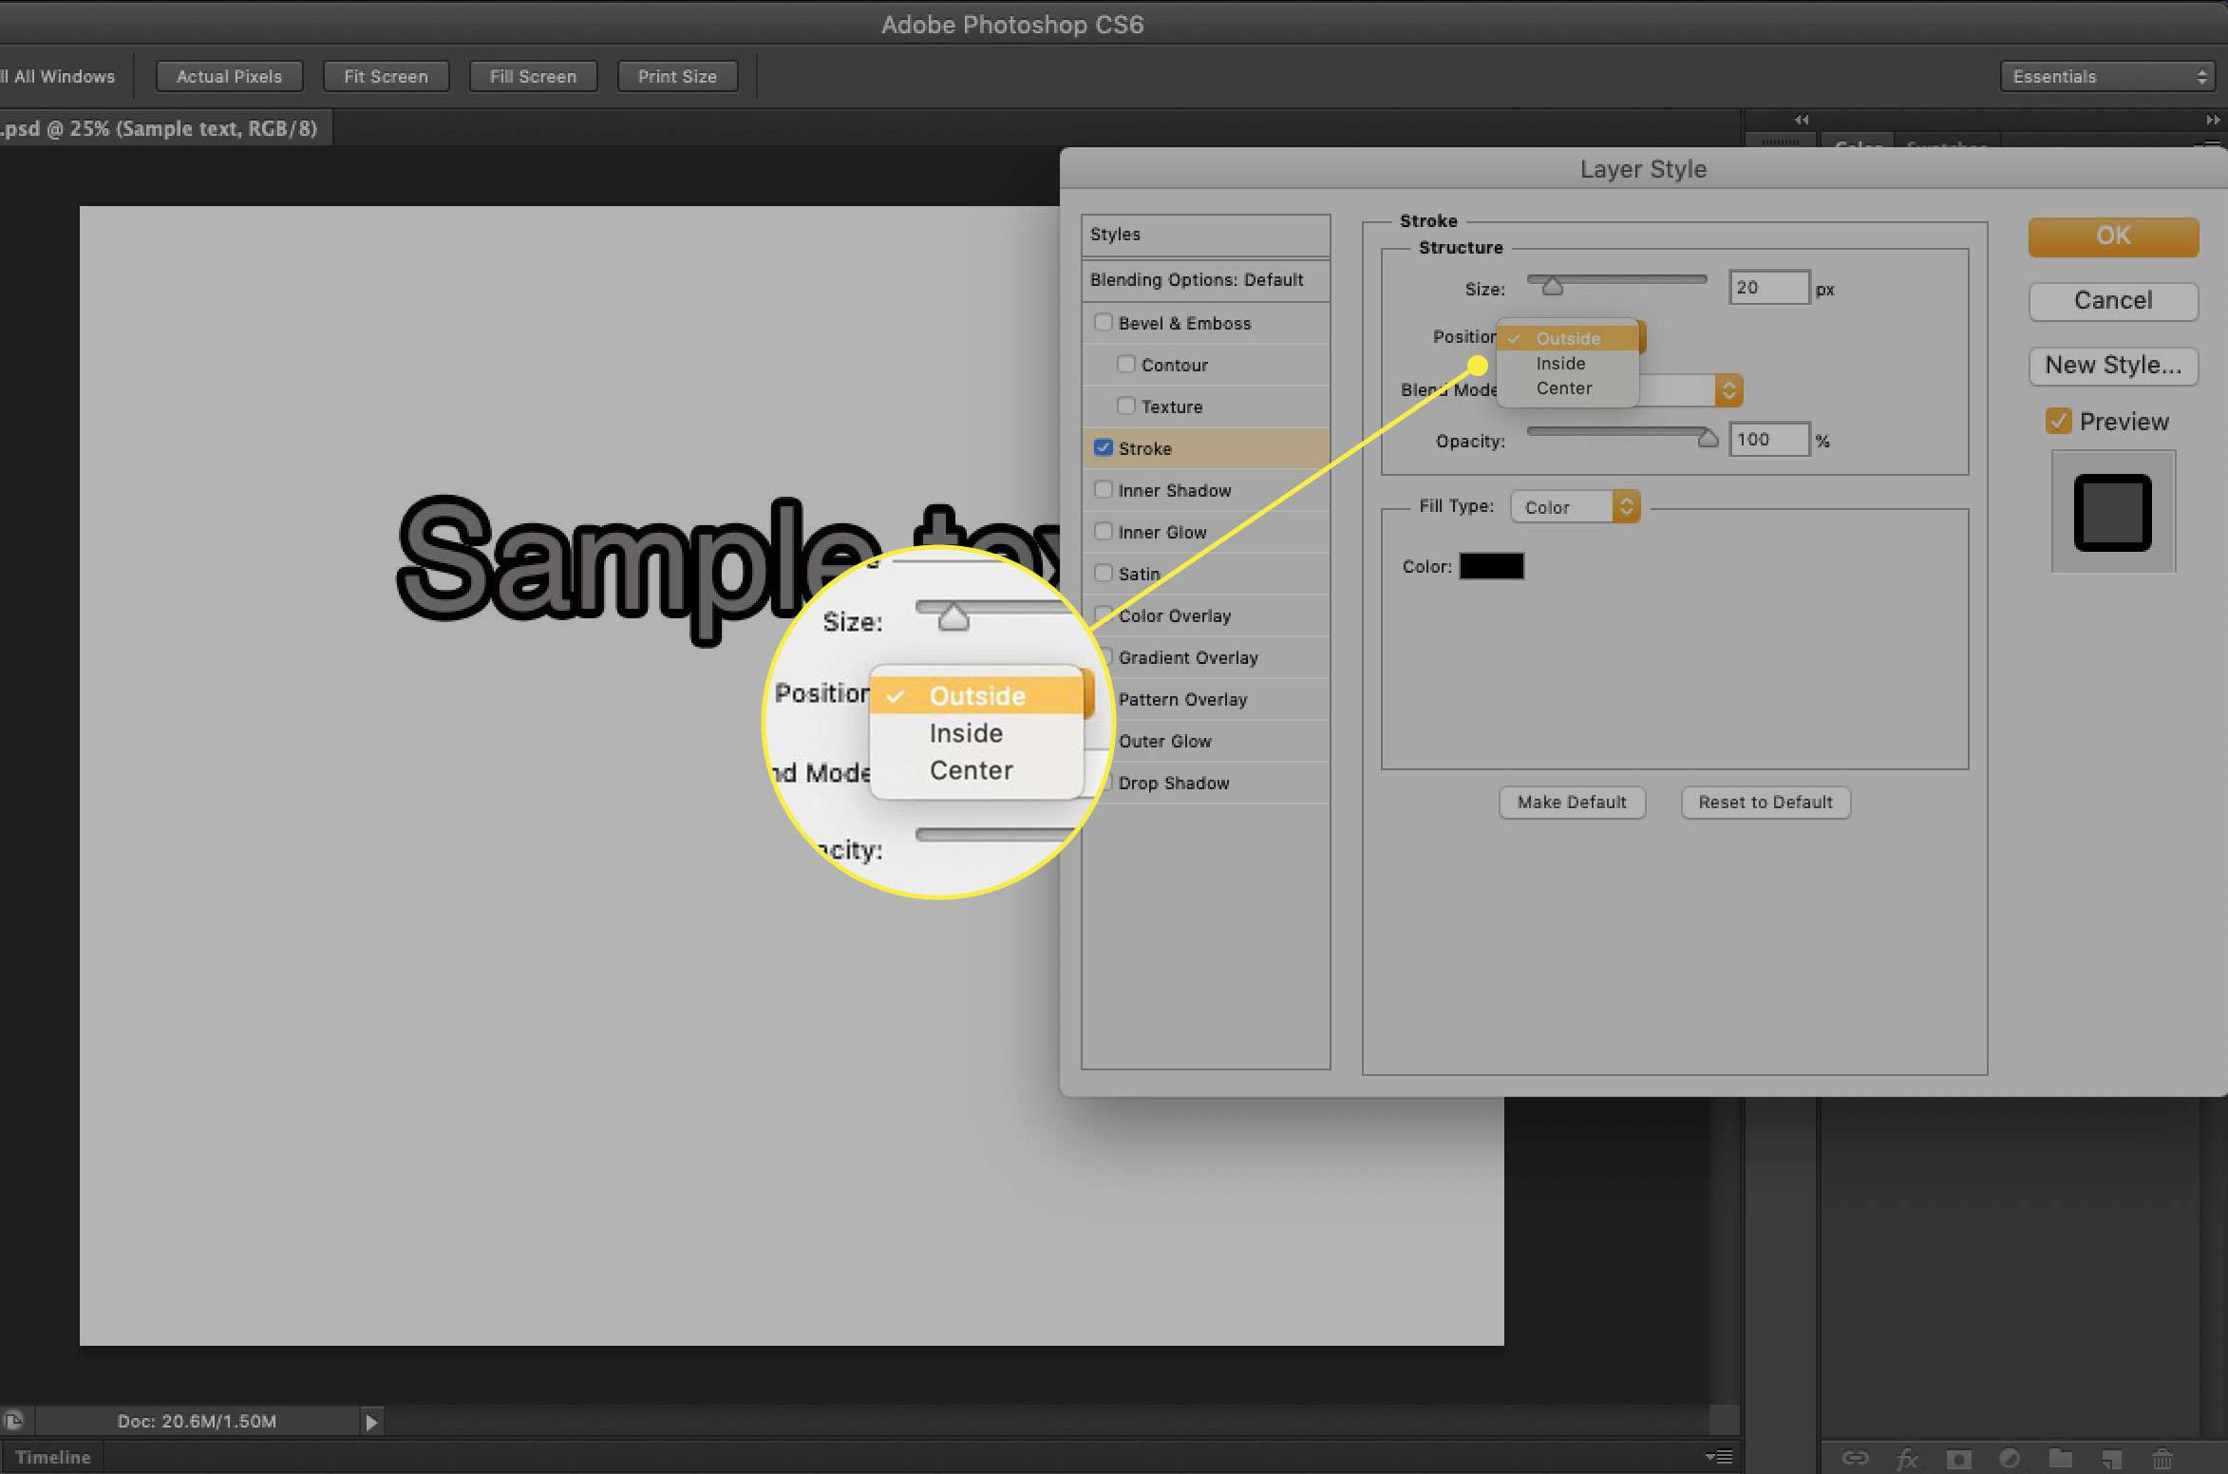Select the Color Overlay style row
This screenshot has height=1474, width=2228.
(x=1205, y=615)
